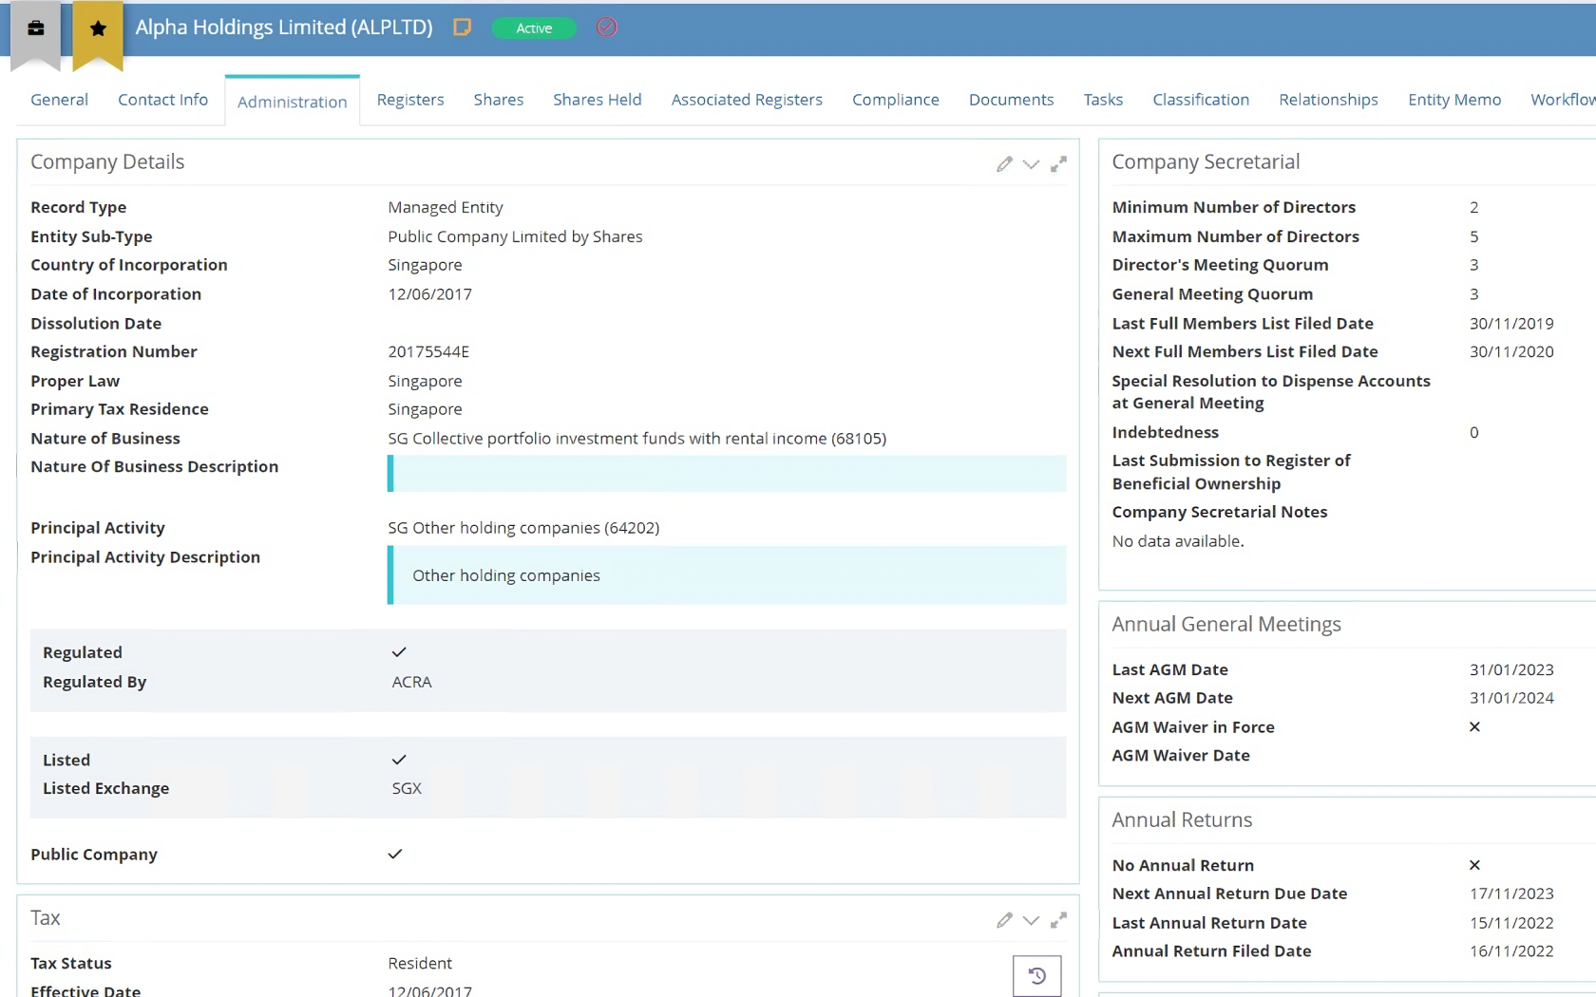
Task: Toggle the Regulated checkmark
Action: click(399, 652)
